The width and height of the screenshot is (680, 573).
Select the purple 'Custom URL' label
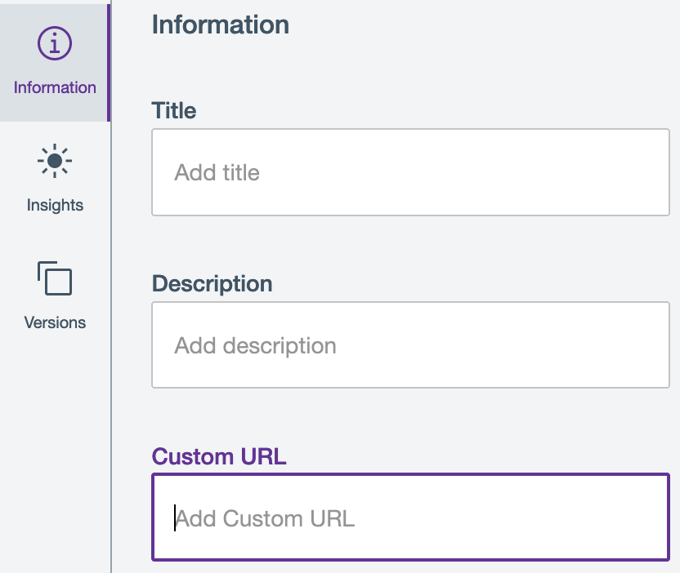(218, 457)
